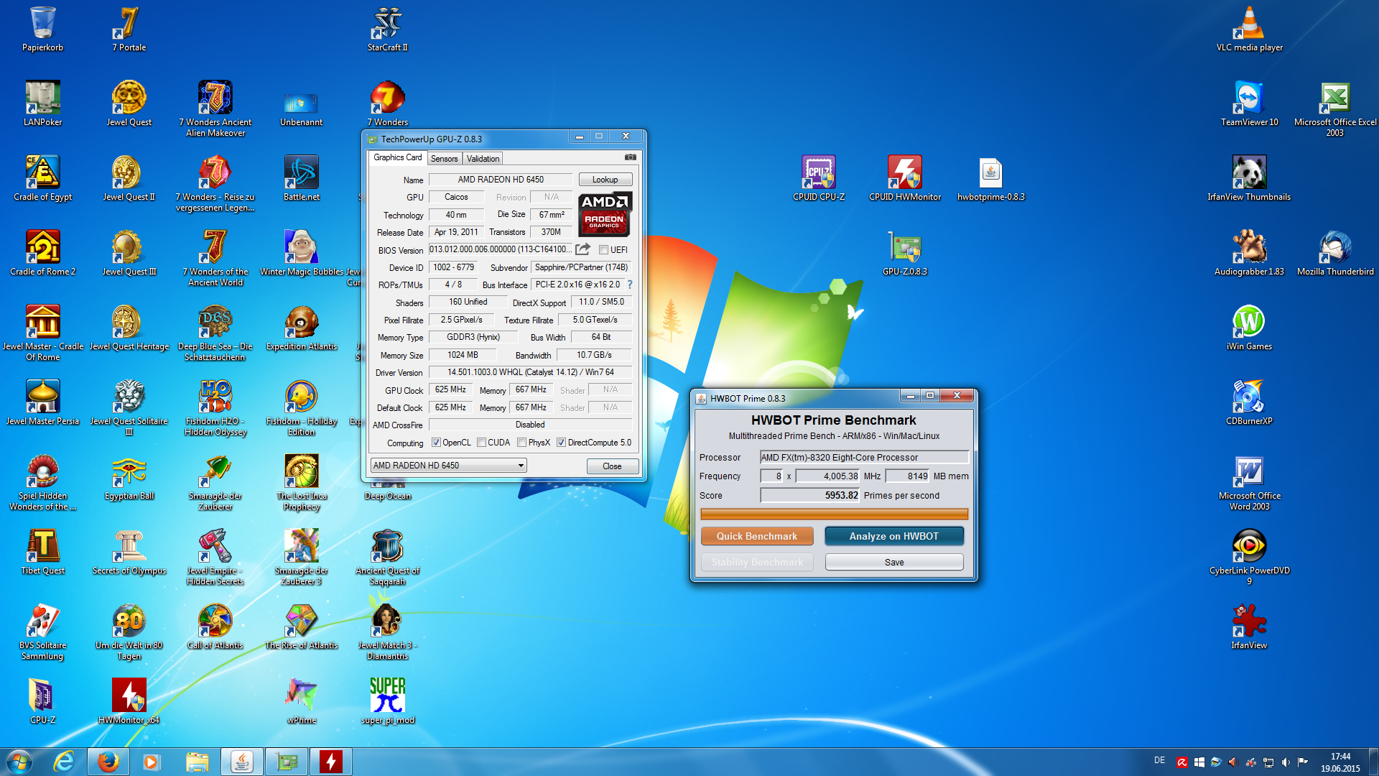Click Subvendor value Sapphire/PCPartner
Screen dimensions: 1379x776
coord(582,267)
